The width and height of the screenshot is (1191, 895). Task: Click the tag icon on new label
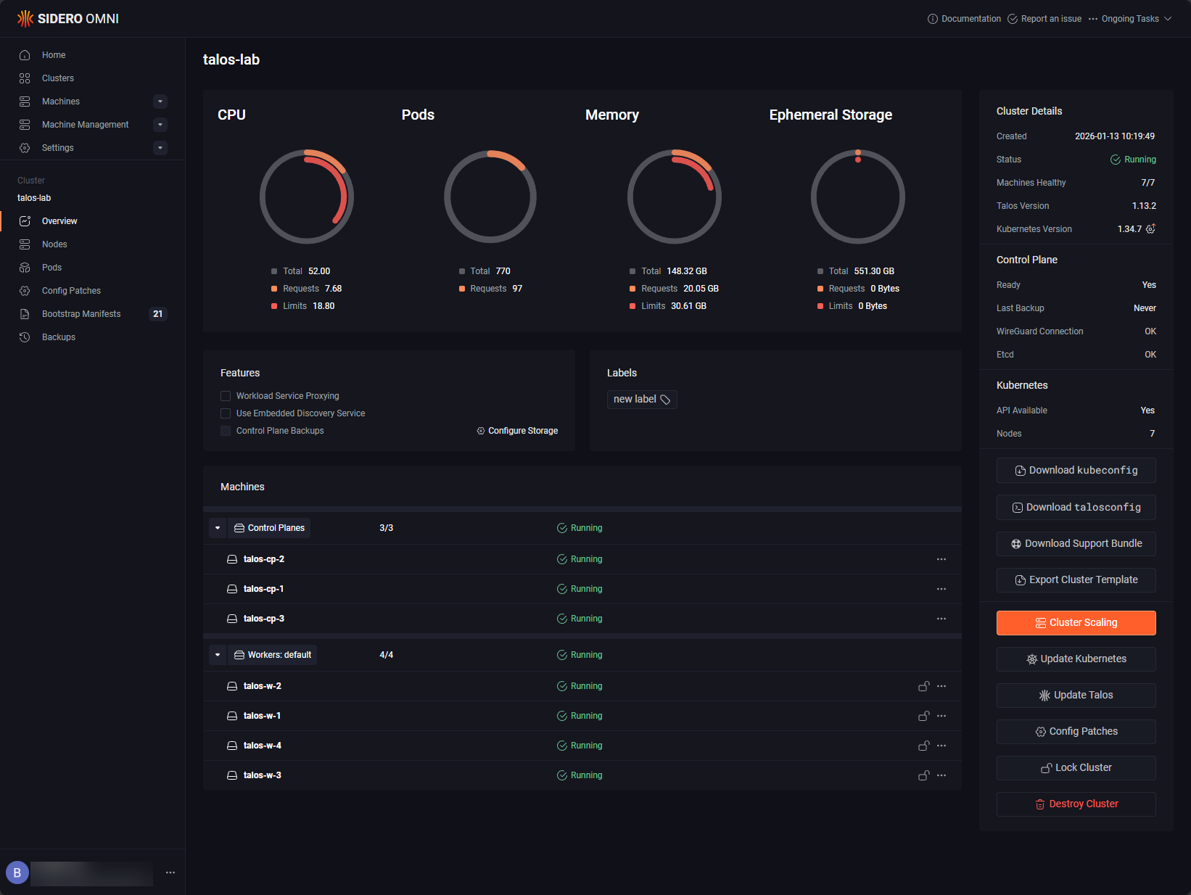665,400
